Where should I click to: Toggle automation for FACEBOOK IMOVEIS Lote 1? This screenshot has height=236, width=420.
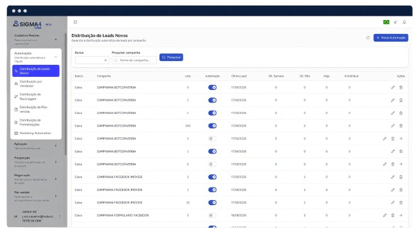pos(213,190)
